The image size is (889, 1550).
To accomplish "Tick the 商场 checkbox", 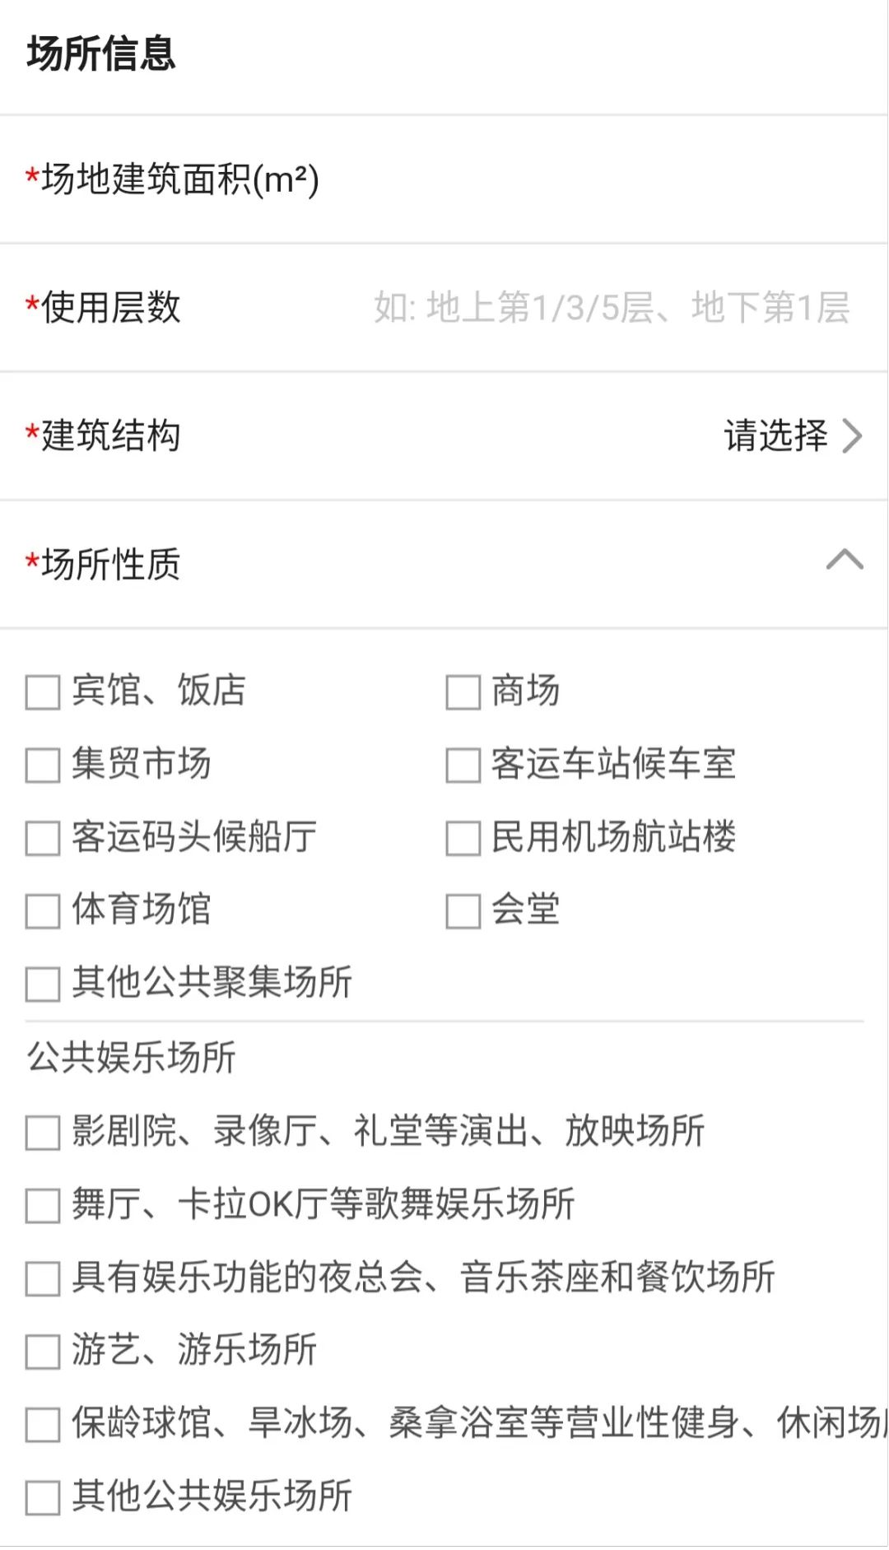I will click(x=463, y=692).
